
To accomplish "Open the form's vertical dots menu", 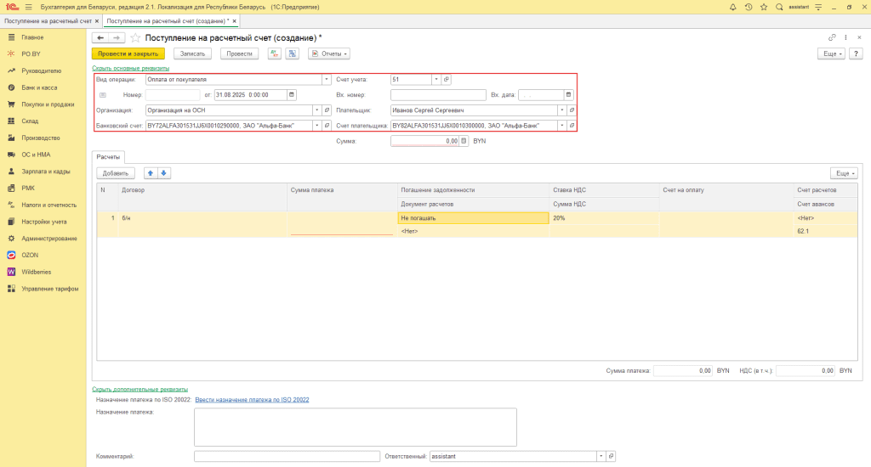I will [x=845, y=37].
